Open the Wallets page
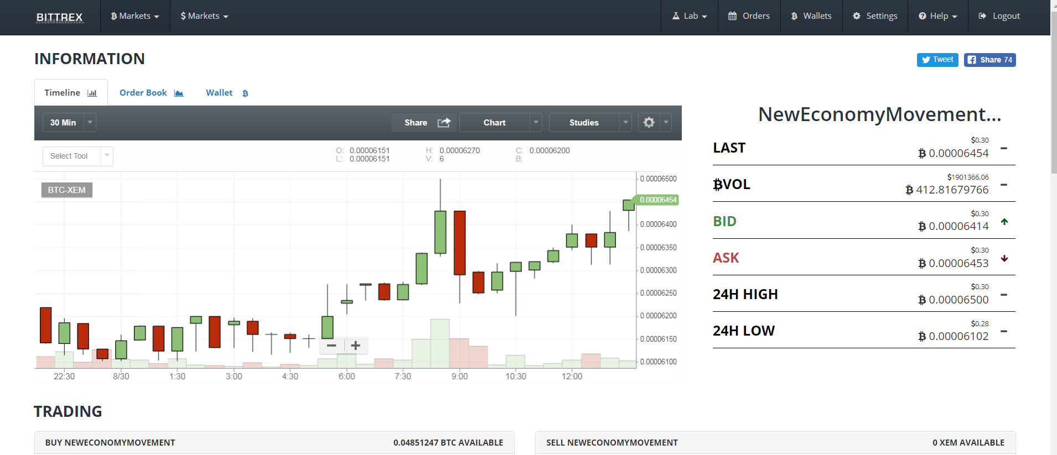The height and width of the screenshot is (455, 1057). tap(811, 16)
